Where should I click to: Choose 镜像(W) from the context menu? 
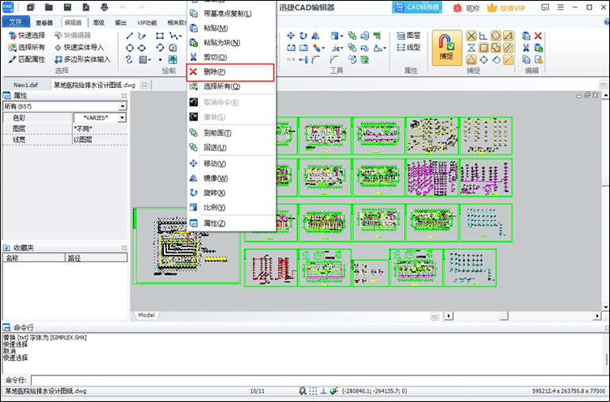[231, 178]
